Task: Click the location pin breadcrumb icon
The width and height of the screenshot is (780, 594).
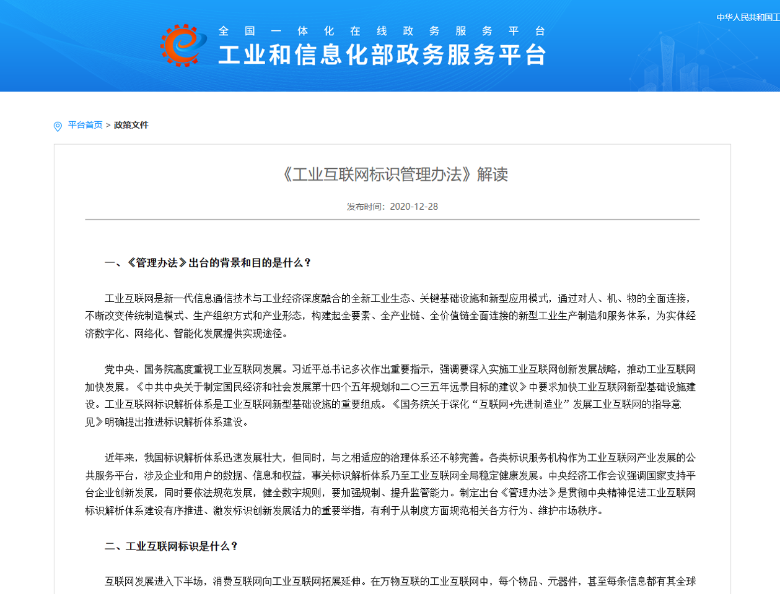Action: pos(58,126)
